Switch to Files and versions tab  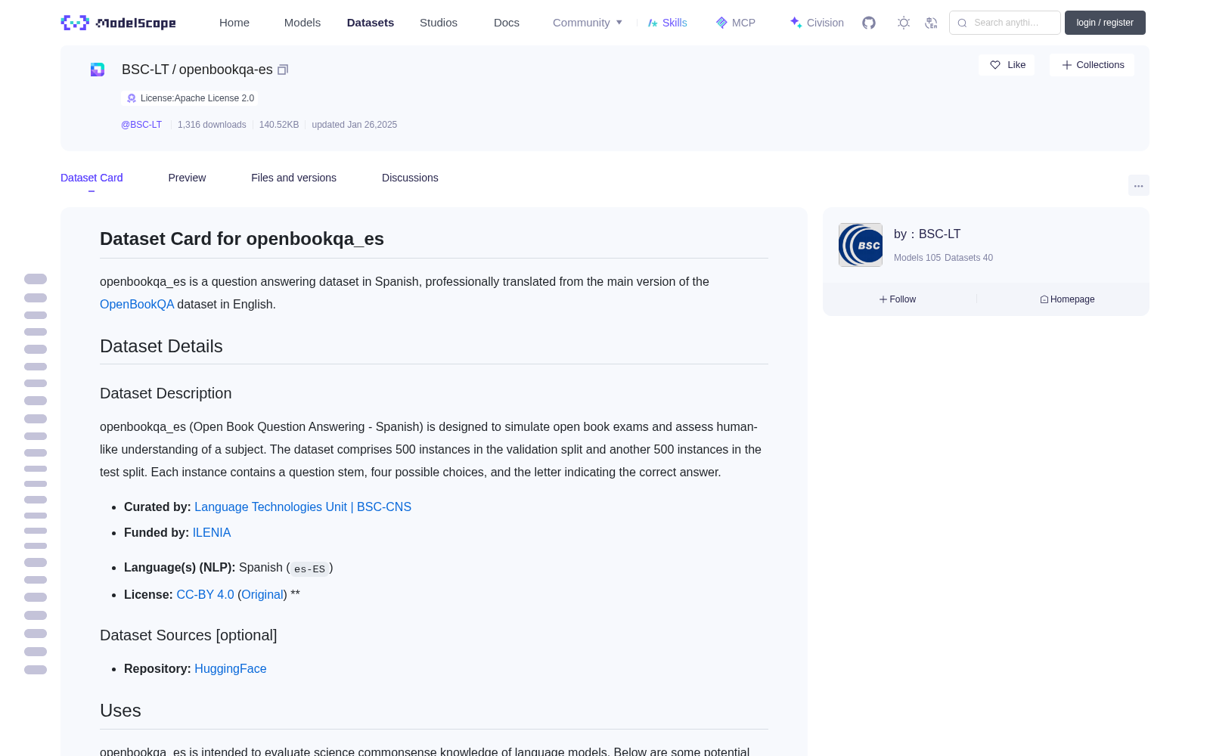coord(293,178)
